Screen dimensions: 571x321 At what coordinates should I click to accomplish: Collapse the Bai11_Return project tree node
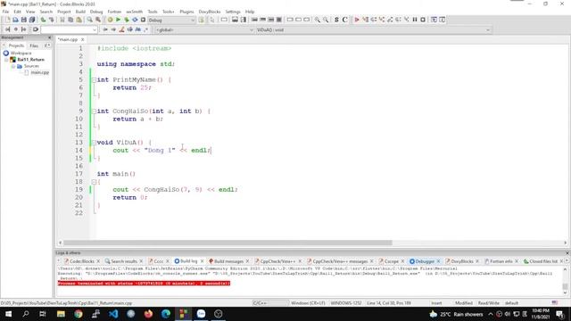click(6, 60)
